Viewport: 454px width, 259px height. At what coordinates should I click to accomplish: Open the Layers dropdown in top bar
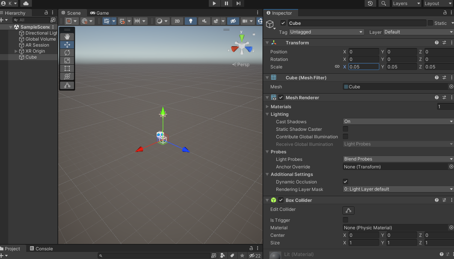[406, 3]
